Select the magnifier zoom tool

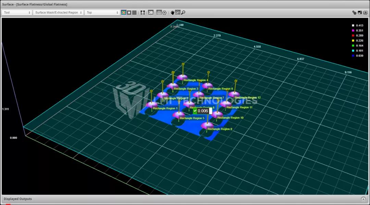point(183,12)
